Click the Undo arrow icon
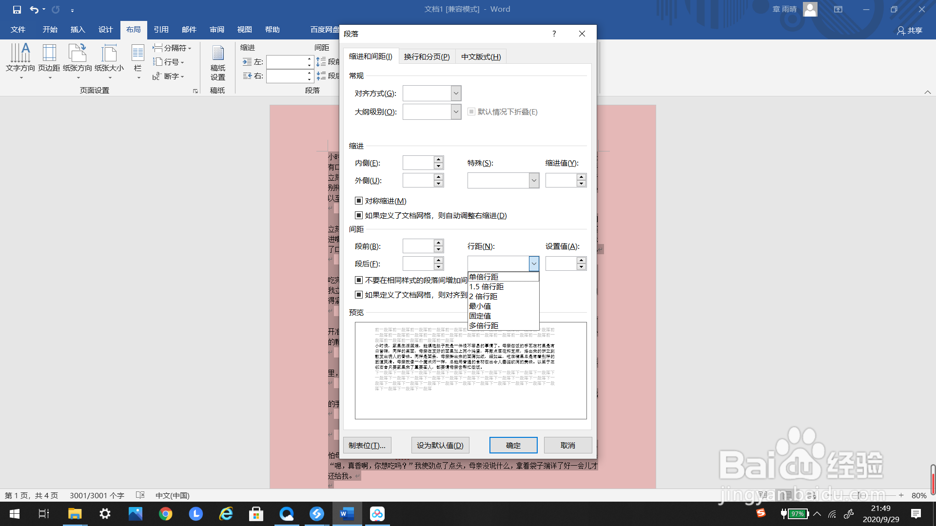Viewport: 936px width, 526px height. [x=34, y=9]
